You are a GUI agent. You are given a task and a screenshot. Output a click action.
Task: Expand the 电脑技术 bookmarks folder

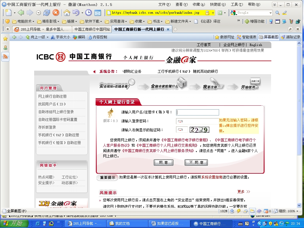tap(23, 21)
